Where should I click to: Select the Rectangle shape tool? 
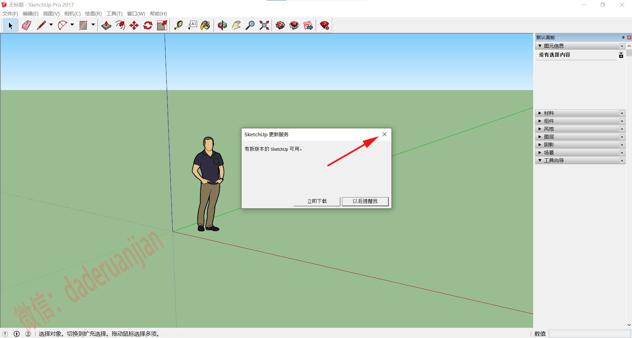83,25
